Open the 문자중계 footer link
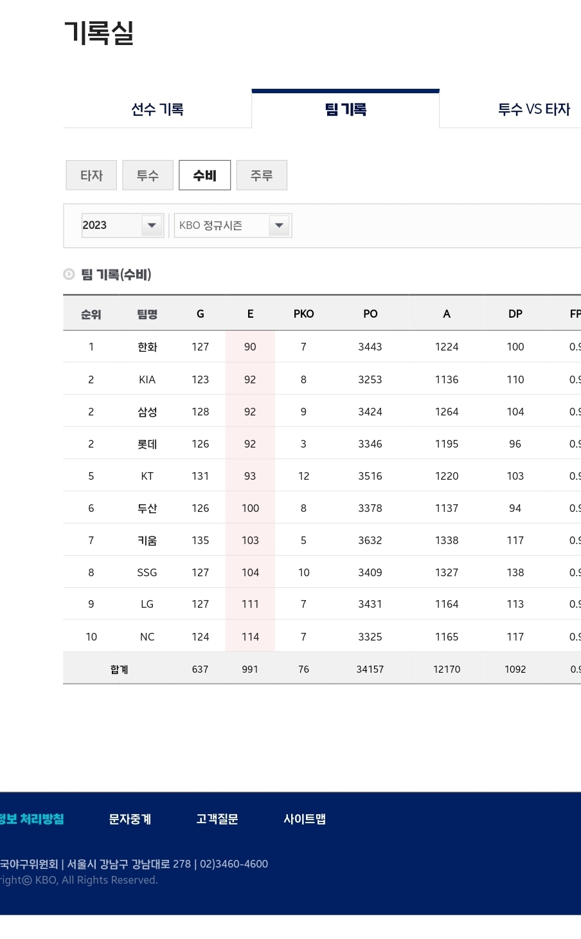Screen dimensions: 581x939 pos(130,819)
